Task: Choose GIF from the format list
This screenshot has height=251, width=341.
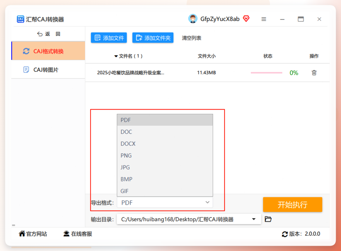Action: pos(165,191)
